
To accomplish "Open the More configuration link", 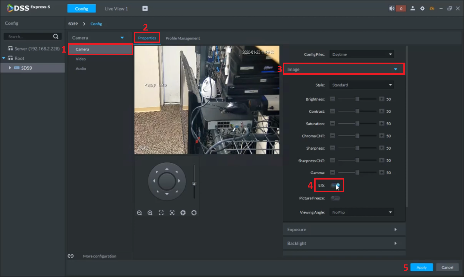I will 99,256.
